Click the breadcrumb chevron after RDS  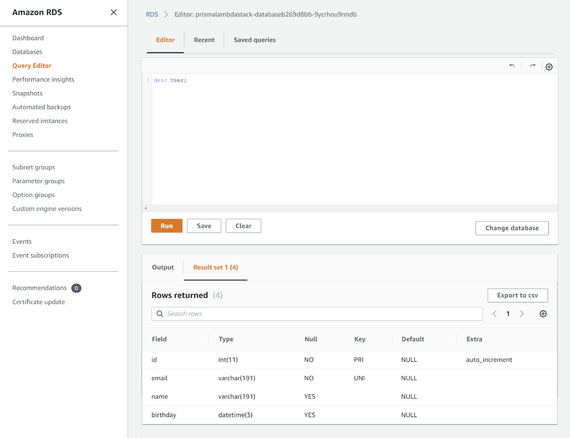click(166, 15)
